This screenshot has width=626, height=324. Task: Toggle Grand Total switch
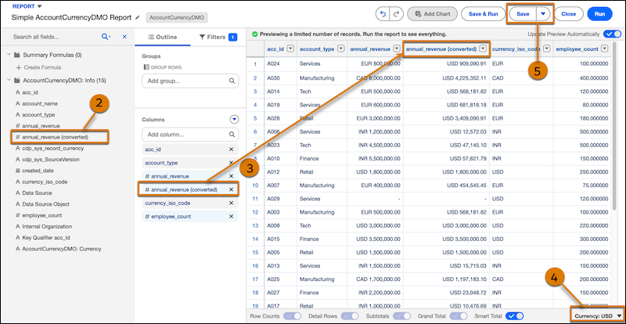[x=460, y=316]
